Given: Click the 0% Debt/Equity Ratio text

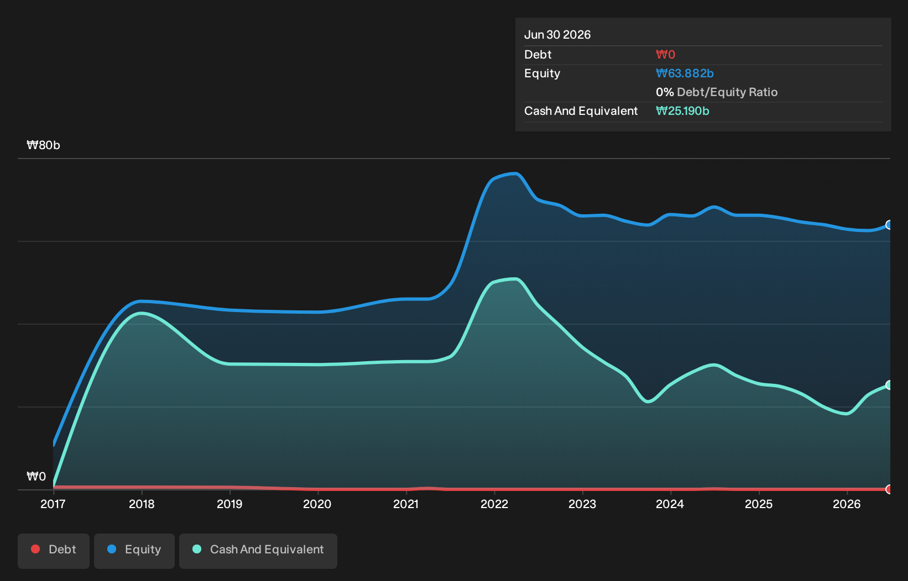Looking at the screenshot, I should [x=717, y=92].
